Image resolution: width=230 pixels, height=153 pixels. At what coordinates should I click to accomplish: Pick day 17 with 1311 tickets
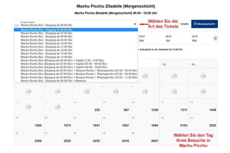174,106
